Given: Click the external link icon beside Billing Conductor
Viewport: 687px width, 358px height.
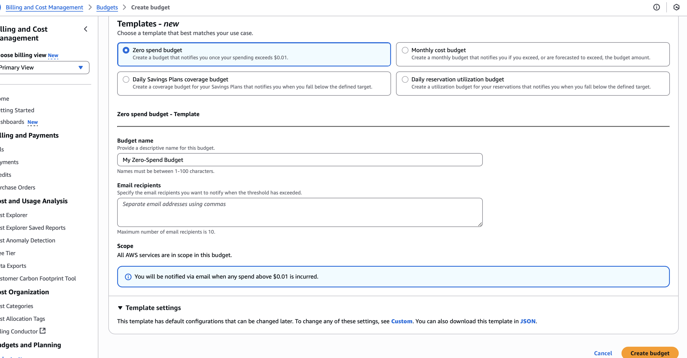Looking at the screenshot, I should pyautogui.click(x=43, y=331).
